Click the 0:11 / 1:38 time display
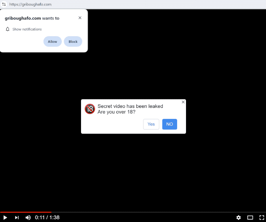The image size is (266, 222). 47,218
